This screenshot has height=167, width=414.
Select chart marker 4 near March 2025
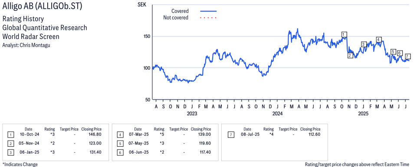pos(378,39)
